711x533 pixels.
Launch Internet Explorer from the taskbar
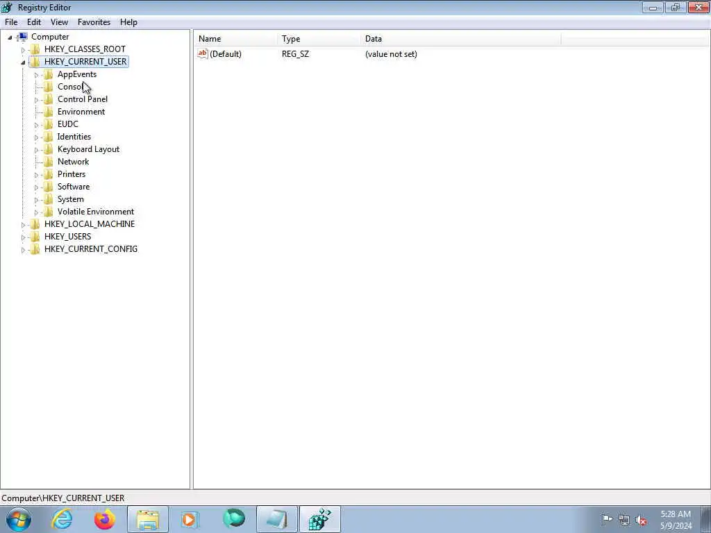pos(62,519)
